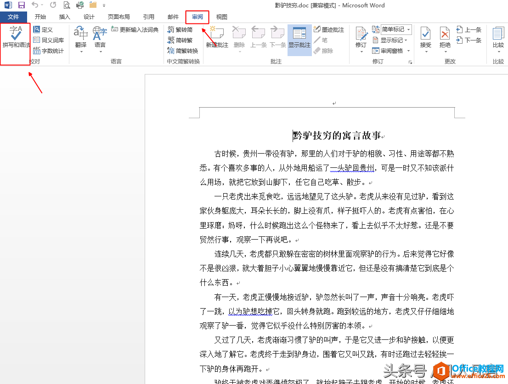Click 更新输入法词典
This screenshot has height=384, width=508.
point(135,29)
